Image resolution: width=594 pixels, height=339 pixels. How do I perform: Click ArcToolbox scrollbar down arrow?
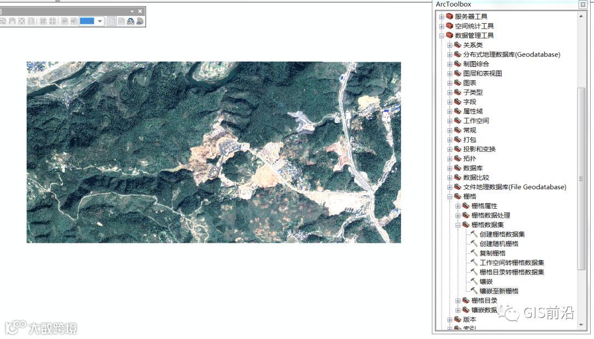click(581, 325)
